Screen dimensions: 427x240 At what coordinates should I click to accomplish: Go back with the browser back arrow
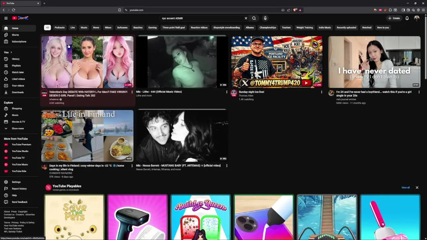(4, 10)
